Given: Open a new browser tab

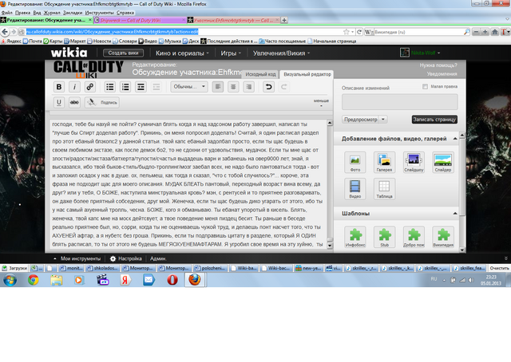Looking at the screenshot, I should point(284,20).
